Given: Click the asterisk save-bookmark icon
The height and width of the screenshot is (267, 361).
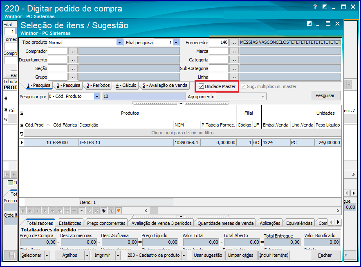Looking at the screenshot, I should coord(104,211).
